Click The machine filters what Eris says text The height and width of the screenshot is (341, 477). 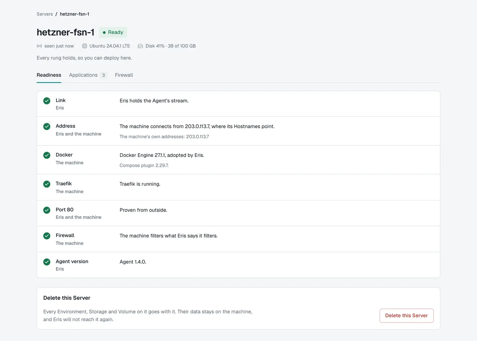[x=169, y=236]
